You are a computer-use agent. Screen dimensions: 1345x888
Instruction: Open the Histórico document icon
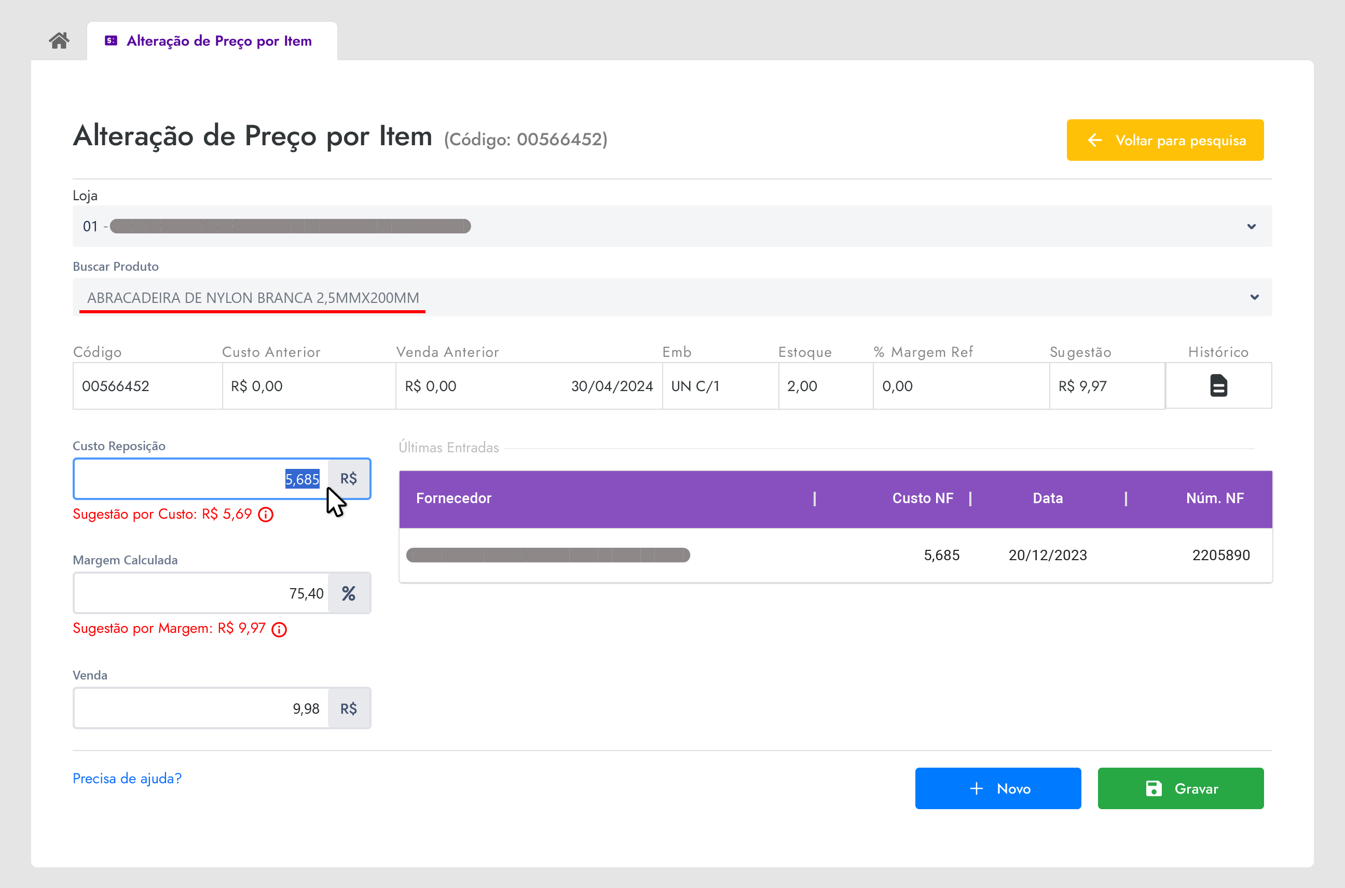tap(1218, 386)
